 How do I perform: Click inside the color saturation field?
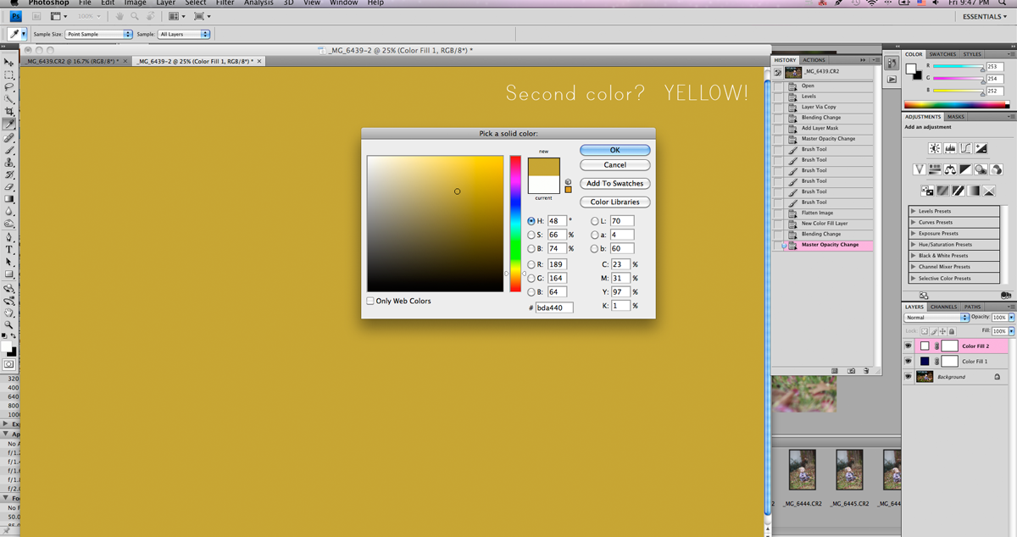coord(435,224)
